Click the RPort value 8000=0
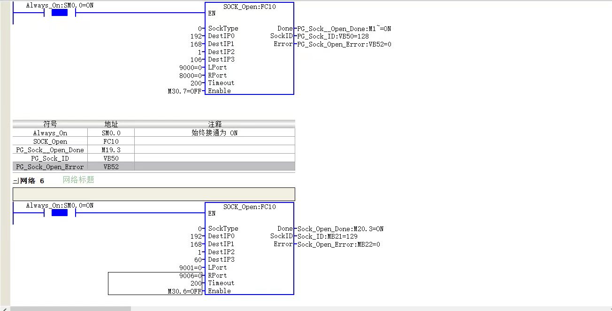The height and width of the screenshot is (311, 612). coord(191,75)
